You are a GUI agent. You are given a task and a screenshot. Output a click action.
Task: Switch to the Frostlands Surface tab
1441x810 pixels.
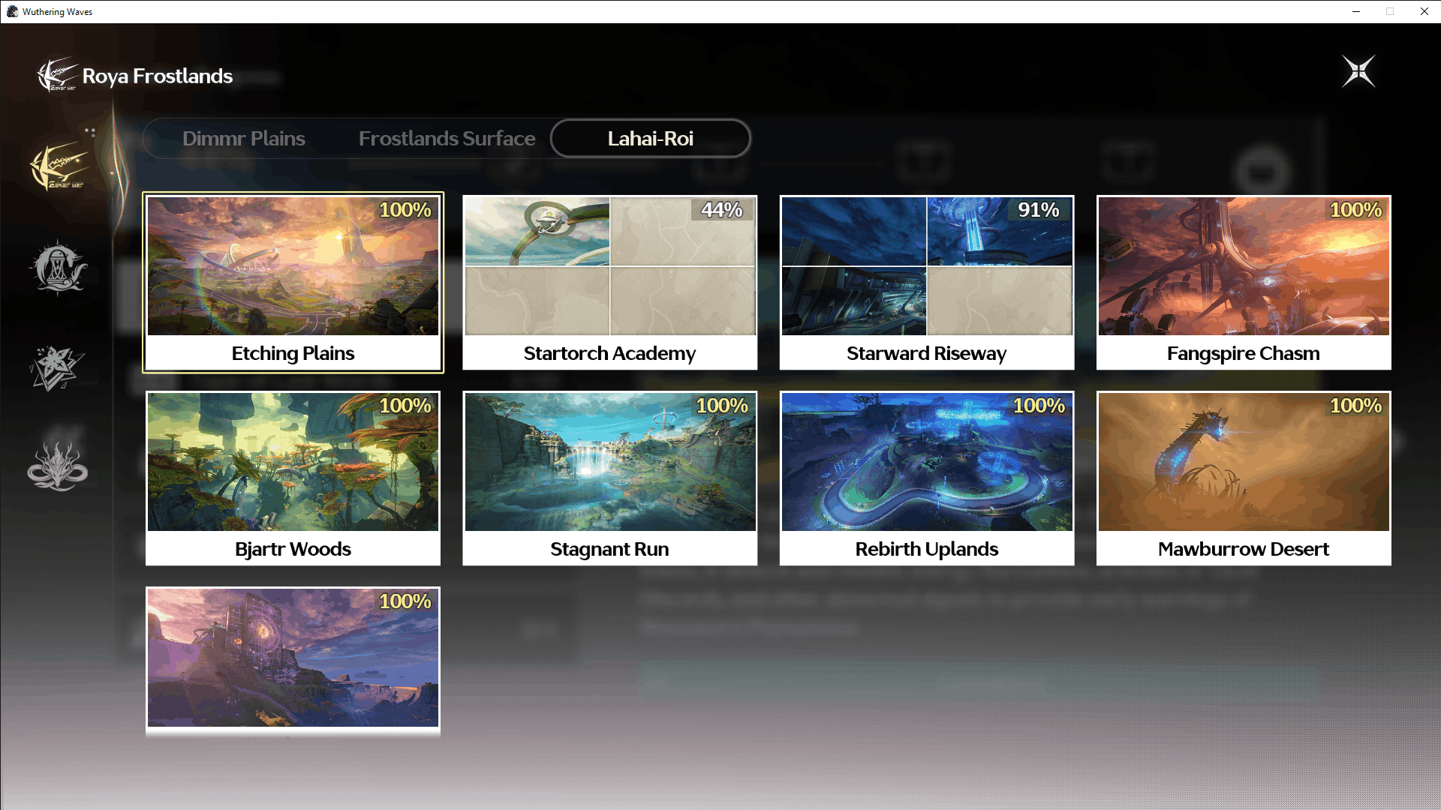447,139
